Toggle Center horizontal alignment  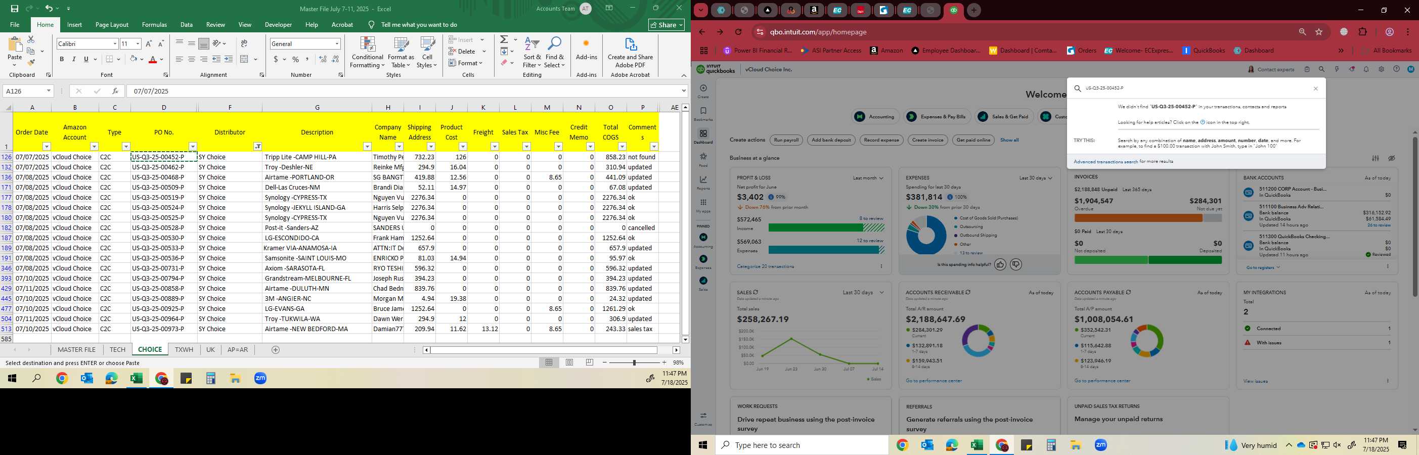(x=191, y=59)
